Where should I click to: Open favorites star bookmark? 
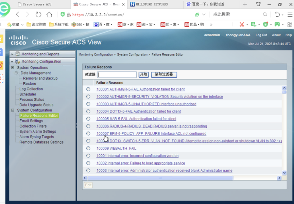pos(13,24)
